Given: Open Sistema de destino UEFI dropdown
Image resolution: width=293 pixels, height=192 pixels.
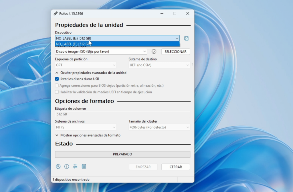Looking at the screenshot, I should [x=159, y=65].
